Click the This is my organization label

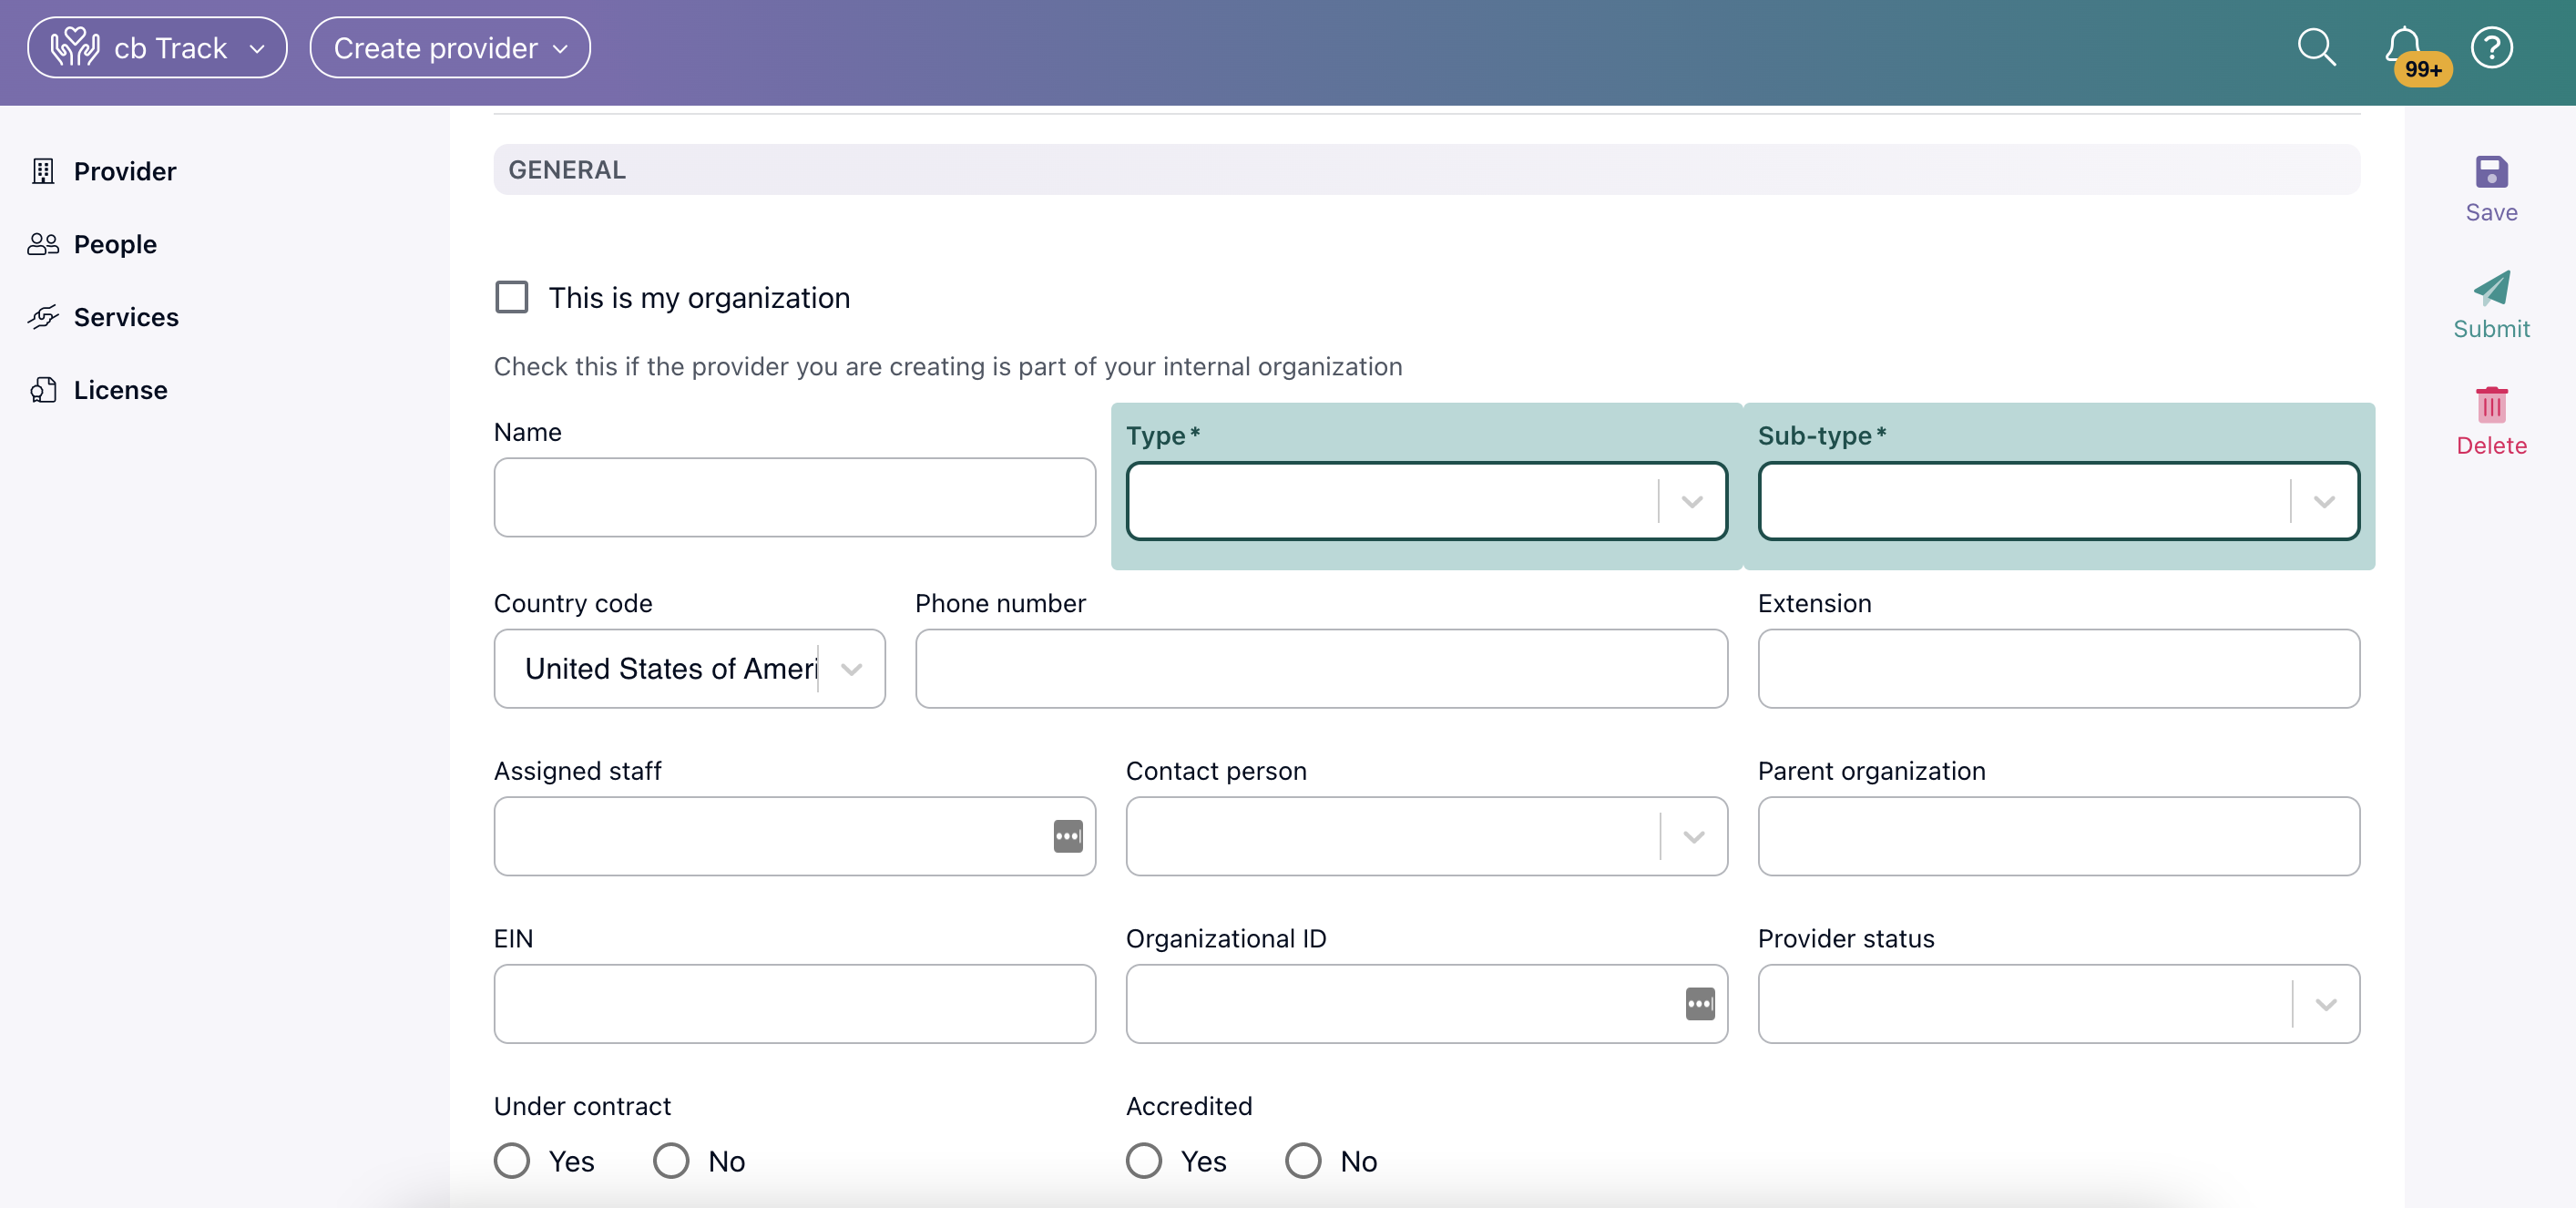point(699,298)
